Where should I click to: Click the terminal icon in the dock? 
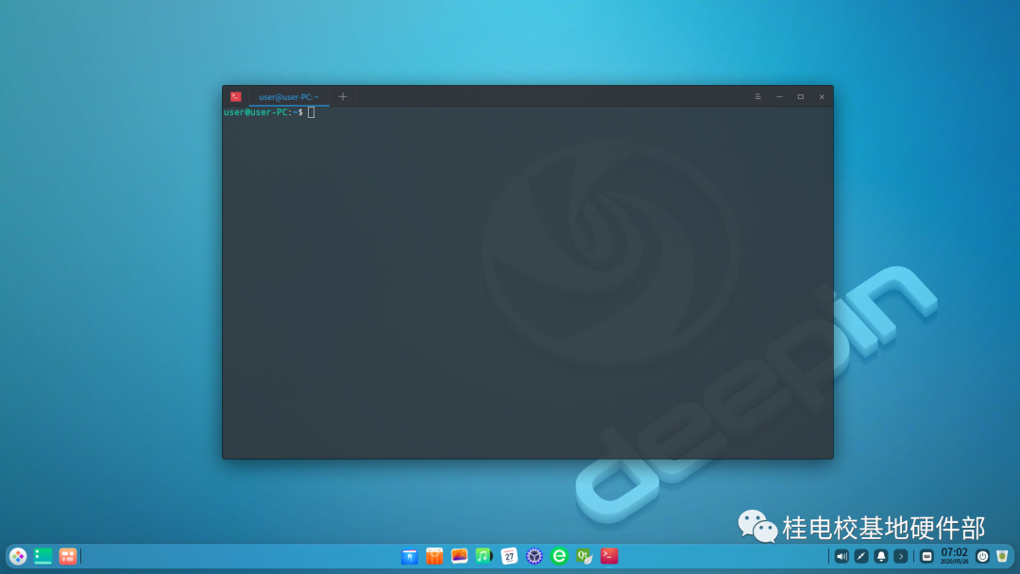[609, 556]
